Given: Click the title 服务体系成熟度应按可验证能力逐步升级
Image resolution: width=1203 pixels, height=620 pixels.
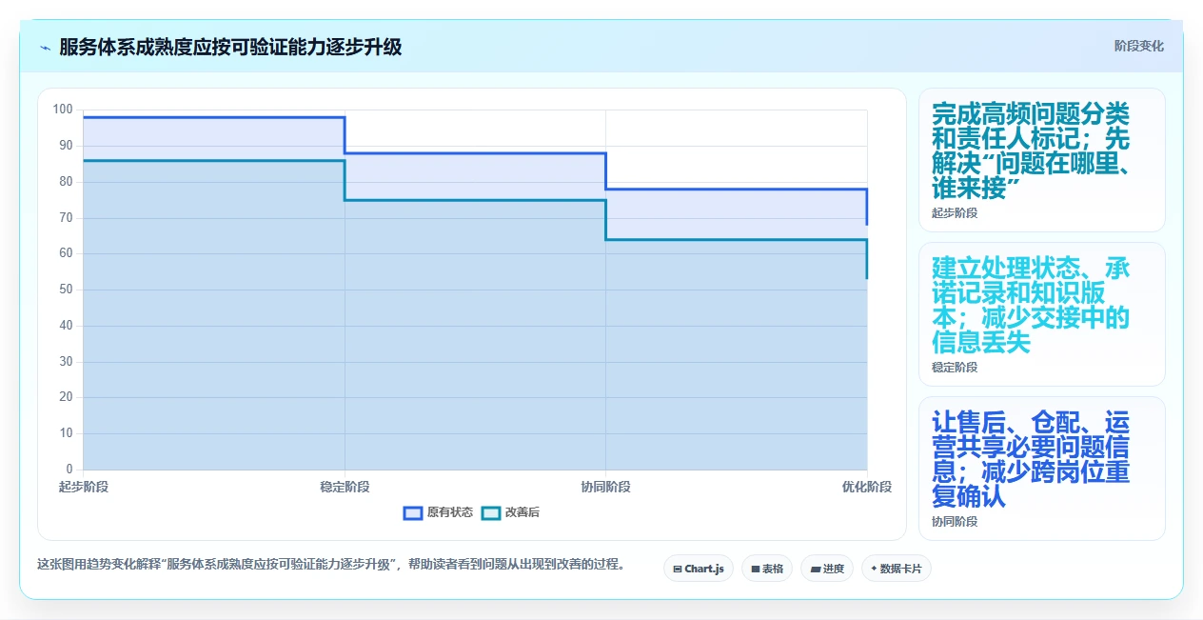Looking at the screenshot, I should tap(230, 47).
